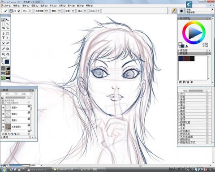The height and width of the screenshot is (172, 215).
Task: Pick the navy blue swatch in color set
Action: click(181, 58)
